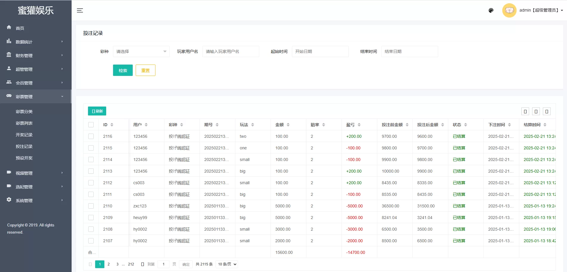The image size is (567, 272).
Task: Select the checkbox for row 2116
Action: (91, 136)
